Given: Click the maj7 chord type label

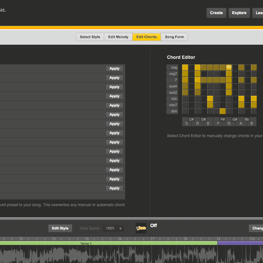Looking at the screenshot, I should (x=173, y=74).
